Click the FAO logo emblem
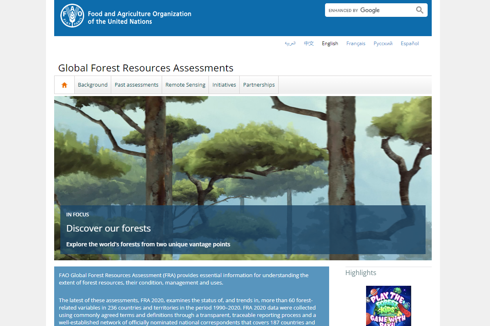This screenshot has height=326, width=490. [72, 16]
